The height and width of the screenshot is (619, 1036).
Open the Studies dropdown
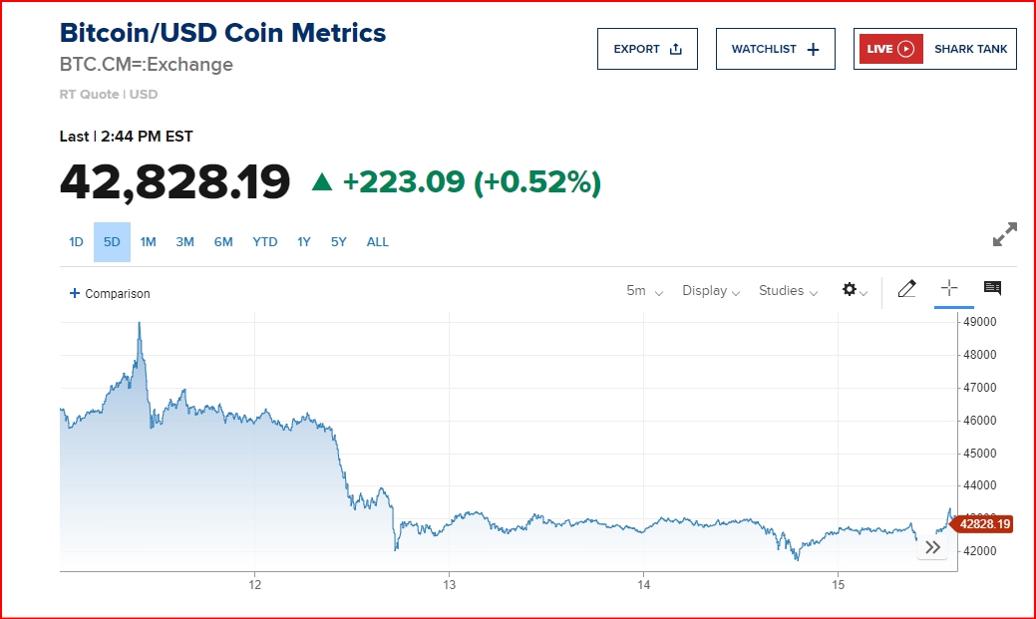point(788,291)
